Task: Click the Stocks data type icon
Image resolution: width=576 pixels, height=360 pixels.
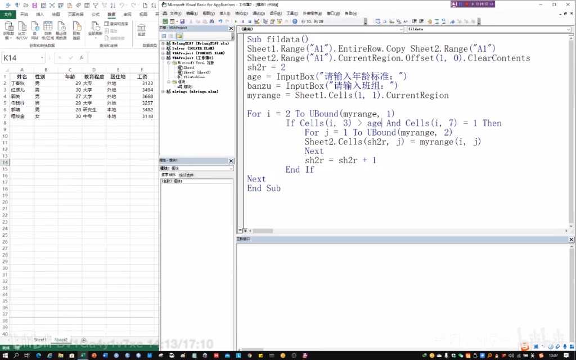Action: [141, 29]
